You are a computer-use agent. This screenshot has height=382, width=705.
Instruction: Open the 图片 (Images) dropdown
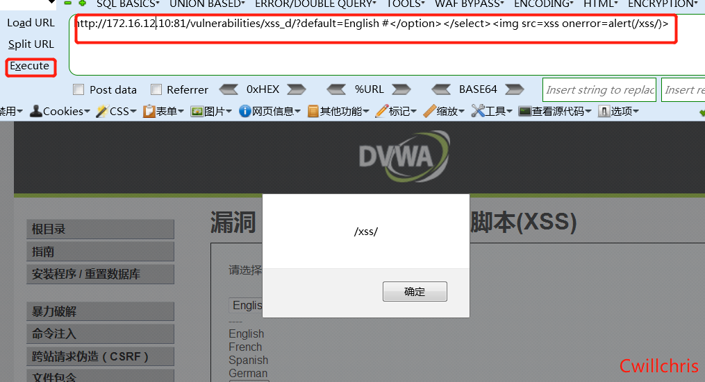[x=211, y=112]
